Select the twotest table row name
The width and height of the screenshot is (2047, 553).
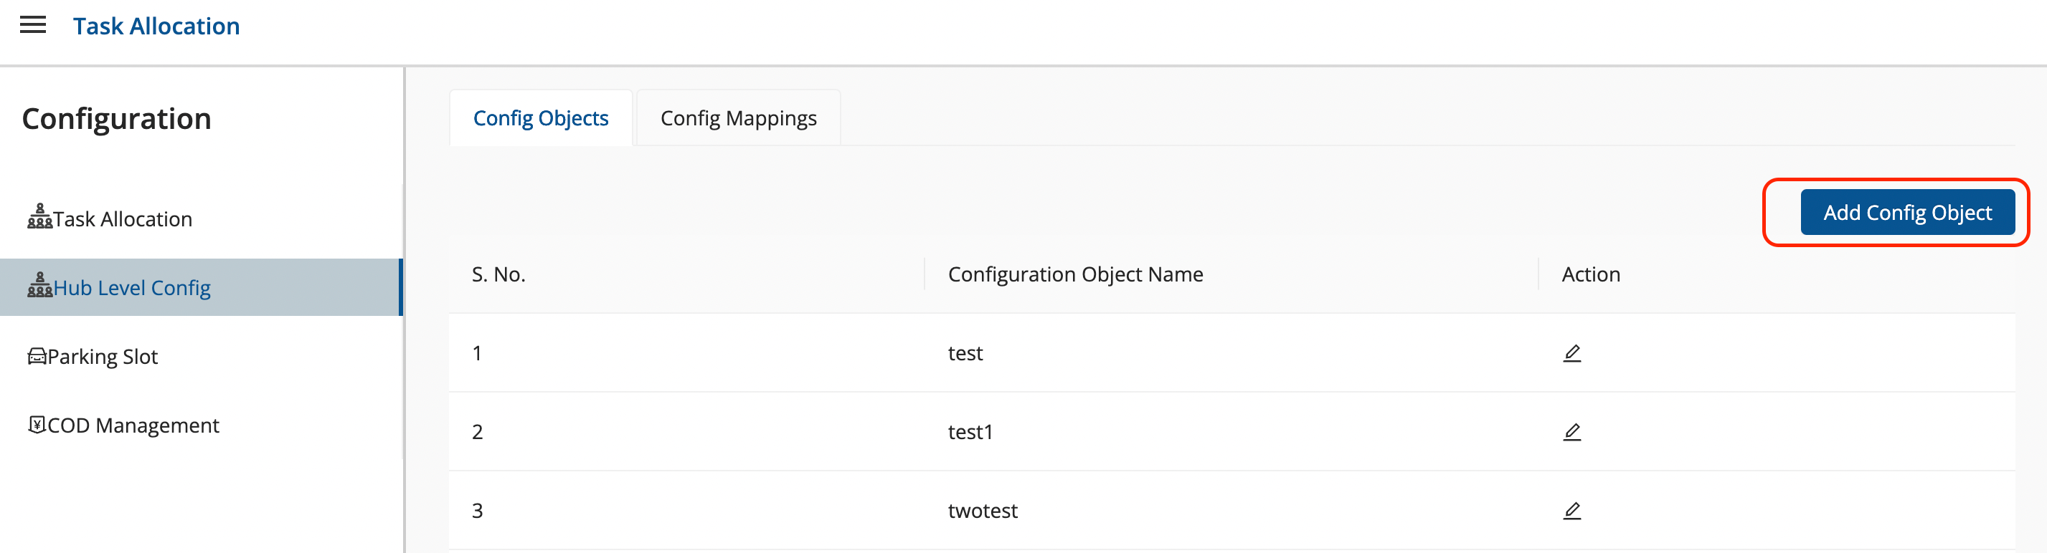pyautogui.click(x=982, y=511)
